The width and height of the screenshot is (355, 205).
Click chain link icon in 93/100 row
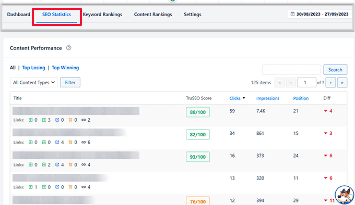84,164
